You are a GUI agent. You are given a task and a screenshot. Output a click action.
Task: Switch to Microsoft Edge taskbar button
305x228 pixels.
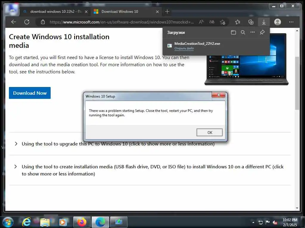point(100,222)
